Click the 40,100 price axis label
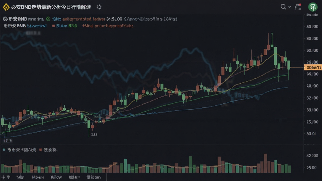Viewport: 322px width, 181px height. click(312, 27)
